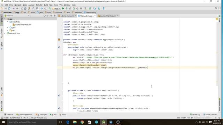Collapse the app module tree node

click(5, 19)
